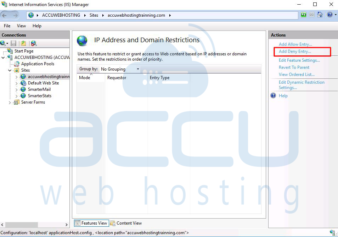Switch to the Features View tab
The image size is (338, 237).
click(x=91, y=223)
